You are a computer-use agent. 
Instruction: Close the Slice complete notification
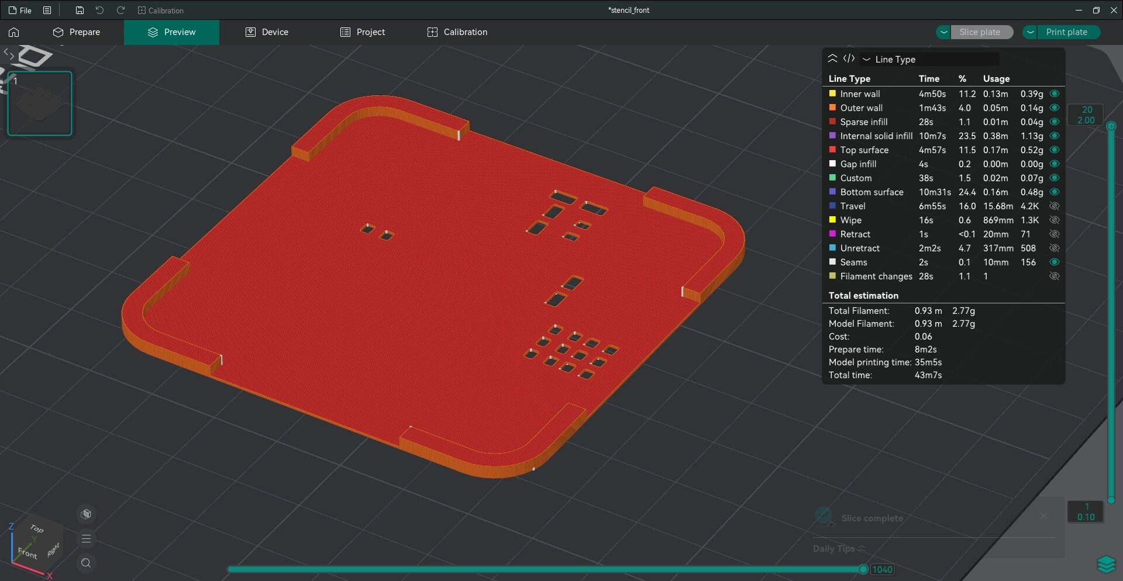click(1043, 516)
